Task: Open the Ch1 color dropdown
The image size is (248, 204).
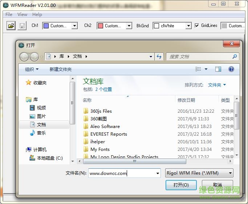Action: (74, 26)
